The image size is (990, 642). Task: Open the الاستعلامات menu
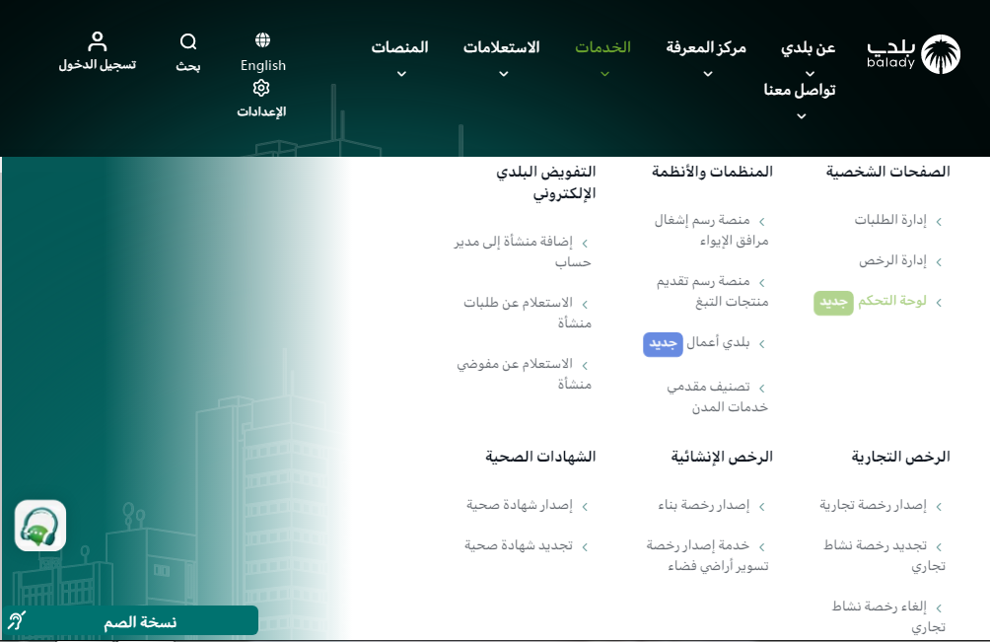pyautogui.click(x=501, y=47)
